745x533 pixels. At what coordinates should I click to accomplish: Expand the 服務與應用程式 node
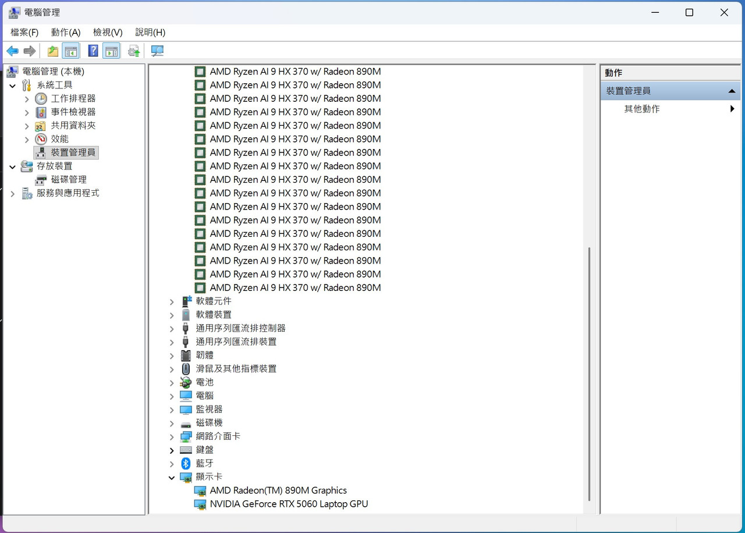(13, 194)
